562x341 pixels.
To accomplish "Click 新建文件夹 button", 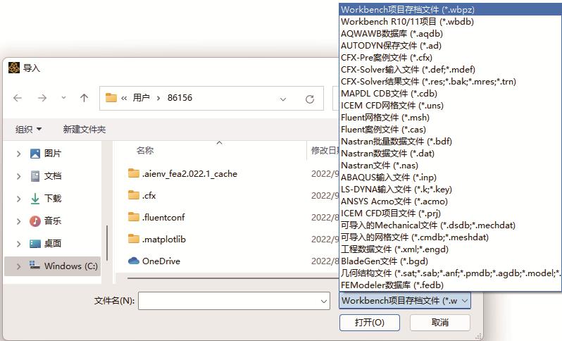I will point(85,129).
